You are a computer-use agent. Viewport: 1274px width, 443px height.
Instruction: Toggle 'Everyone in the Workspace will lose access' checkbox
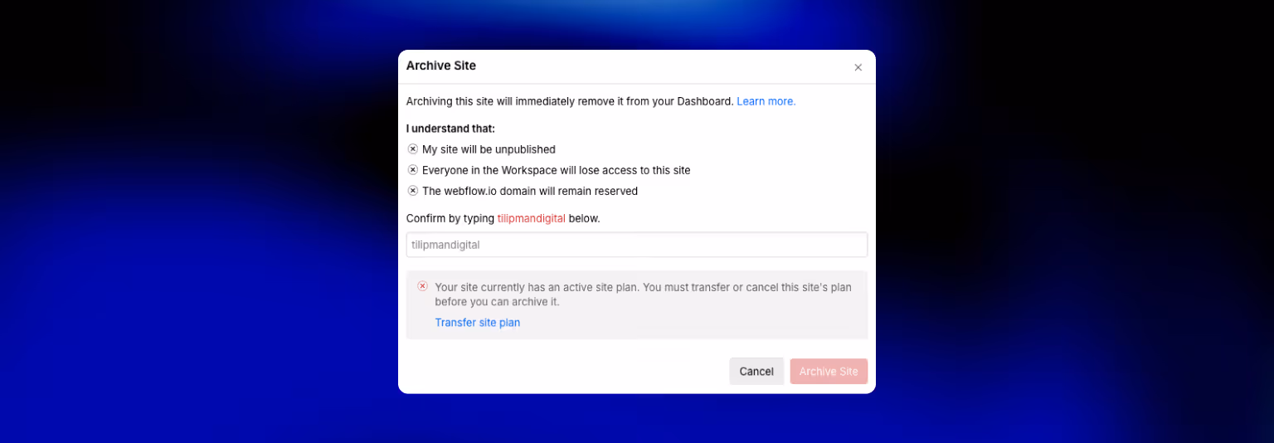coord(412,170)
